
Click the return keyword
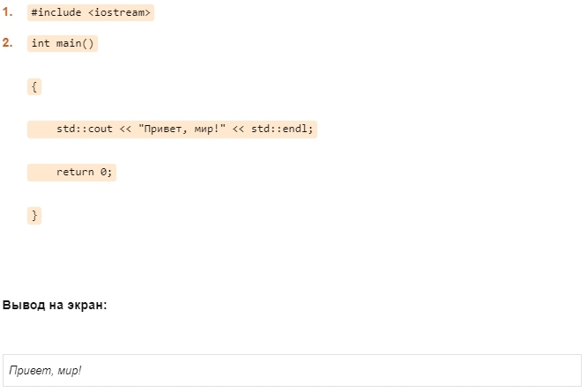(x=75, y=172)
